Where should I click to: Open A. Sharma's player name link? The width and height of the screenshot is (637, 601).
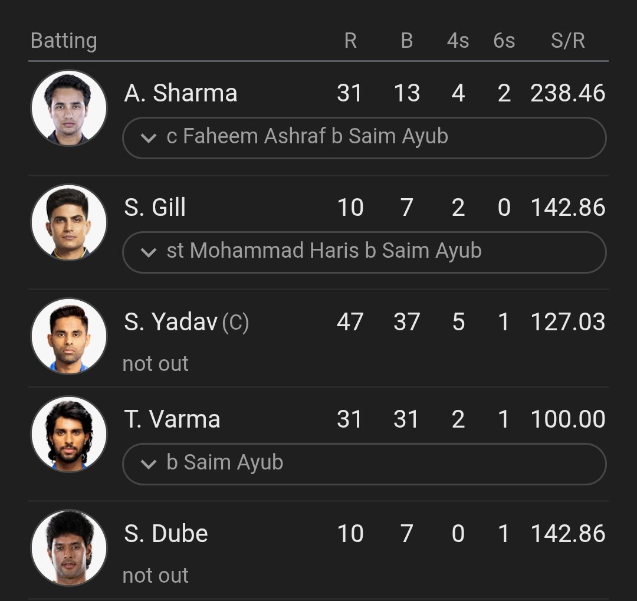[180, 93]
